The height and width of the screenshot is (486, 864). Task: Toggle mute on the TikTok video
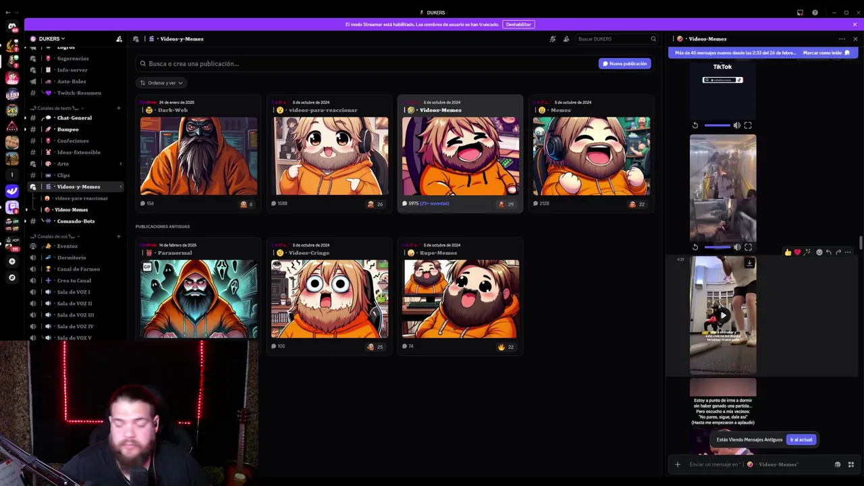(737, 126)
